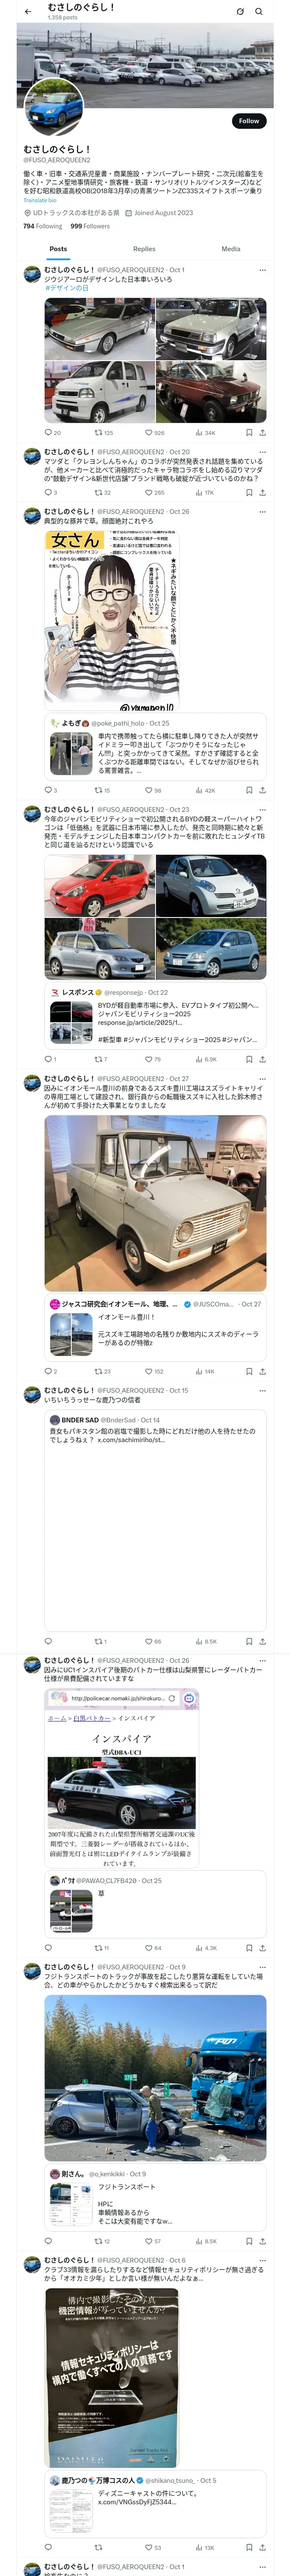This screenshot has width=290, height=2576.
Task: Open the white Suzuki pickup truck photo
Action: coord(155,1203)
